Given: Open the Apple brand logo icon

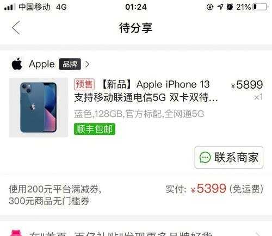Looking at the screenshot, I should pos(17,64).
